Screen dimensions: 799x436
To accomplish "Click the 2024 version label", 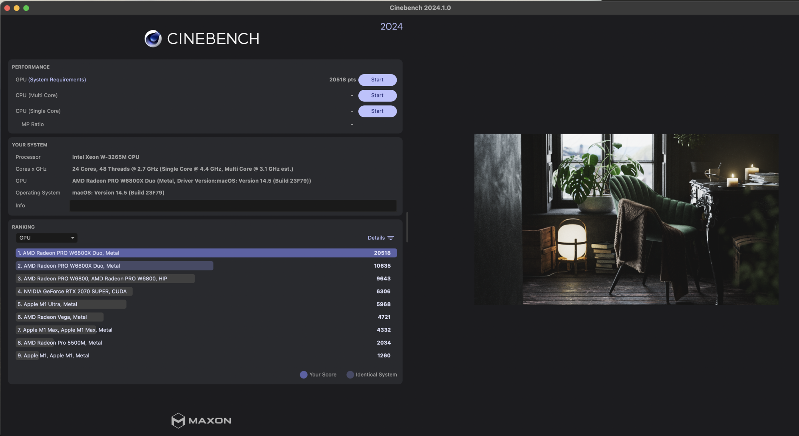I will (392, 26).
